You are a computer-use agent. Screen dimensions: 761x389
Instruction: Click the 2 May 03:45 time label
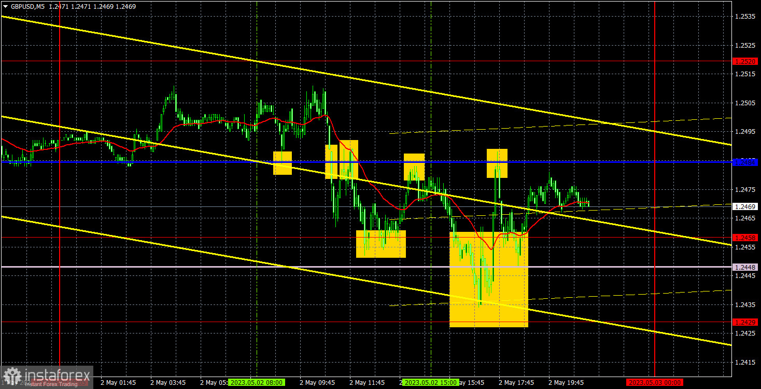[x=168, y=382]
